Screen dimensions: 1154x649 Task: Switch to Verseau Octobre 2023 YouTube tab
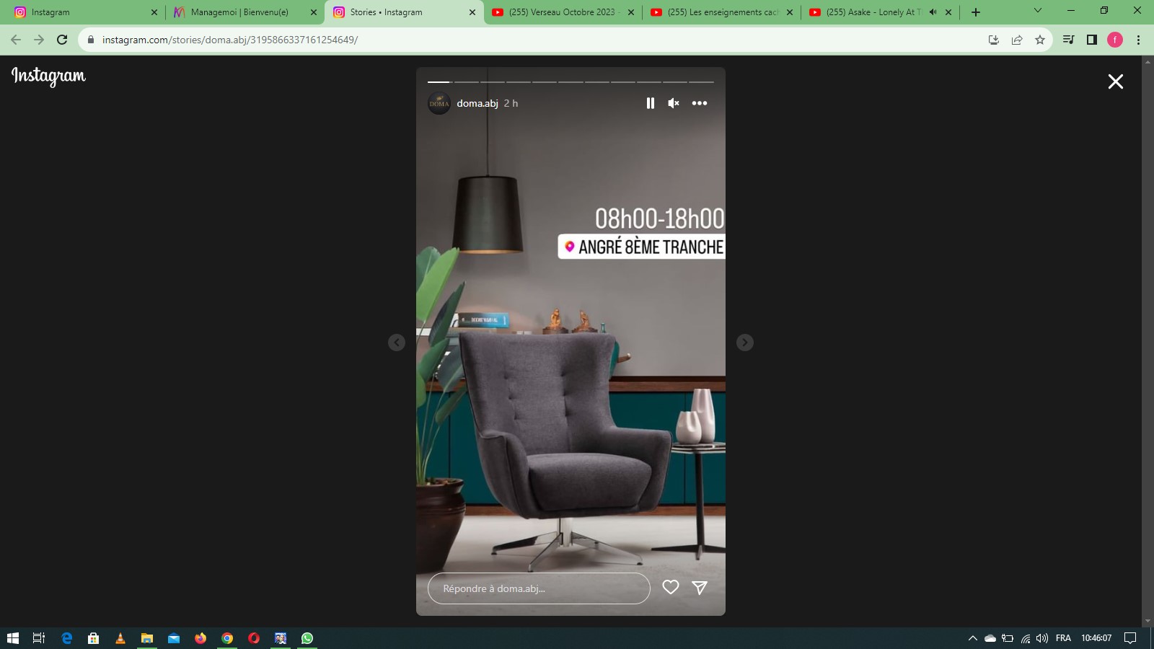click(x=561, y=12)
